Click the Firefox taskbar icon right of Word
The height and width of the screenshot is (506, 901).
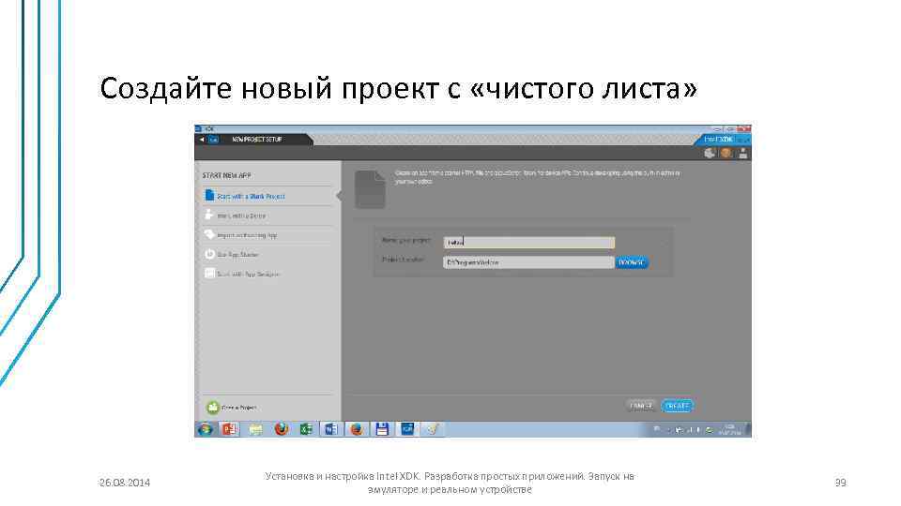[357, 429]
